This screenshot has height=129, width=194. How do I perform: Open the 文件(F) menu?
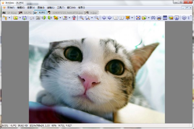(11, 8)
